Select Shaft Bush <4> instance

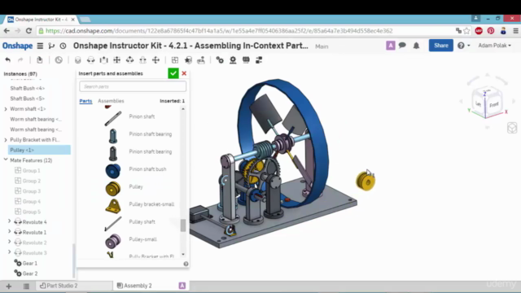27,89
